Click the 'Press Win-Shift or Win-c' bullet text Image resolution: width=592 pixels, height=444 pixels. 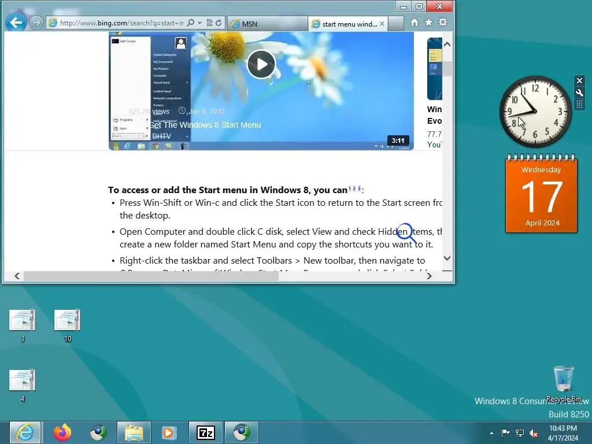[x=280, y=209]
